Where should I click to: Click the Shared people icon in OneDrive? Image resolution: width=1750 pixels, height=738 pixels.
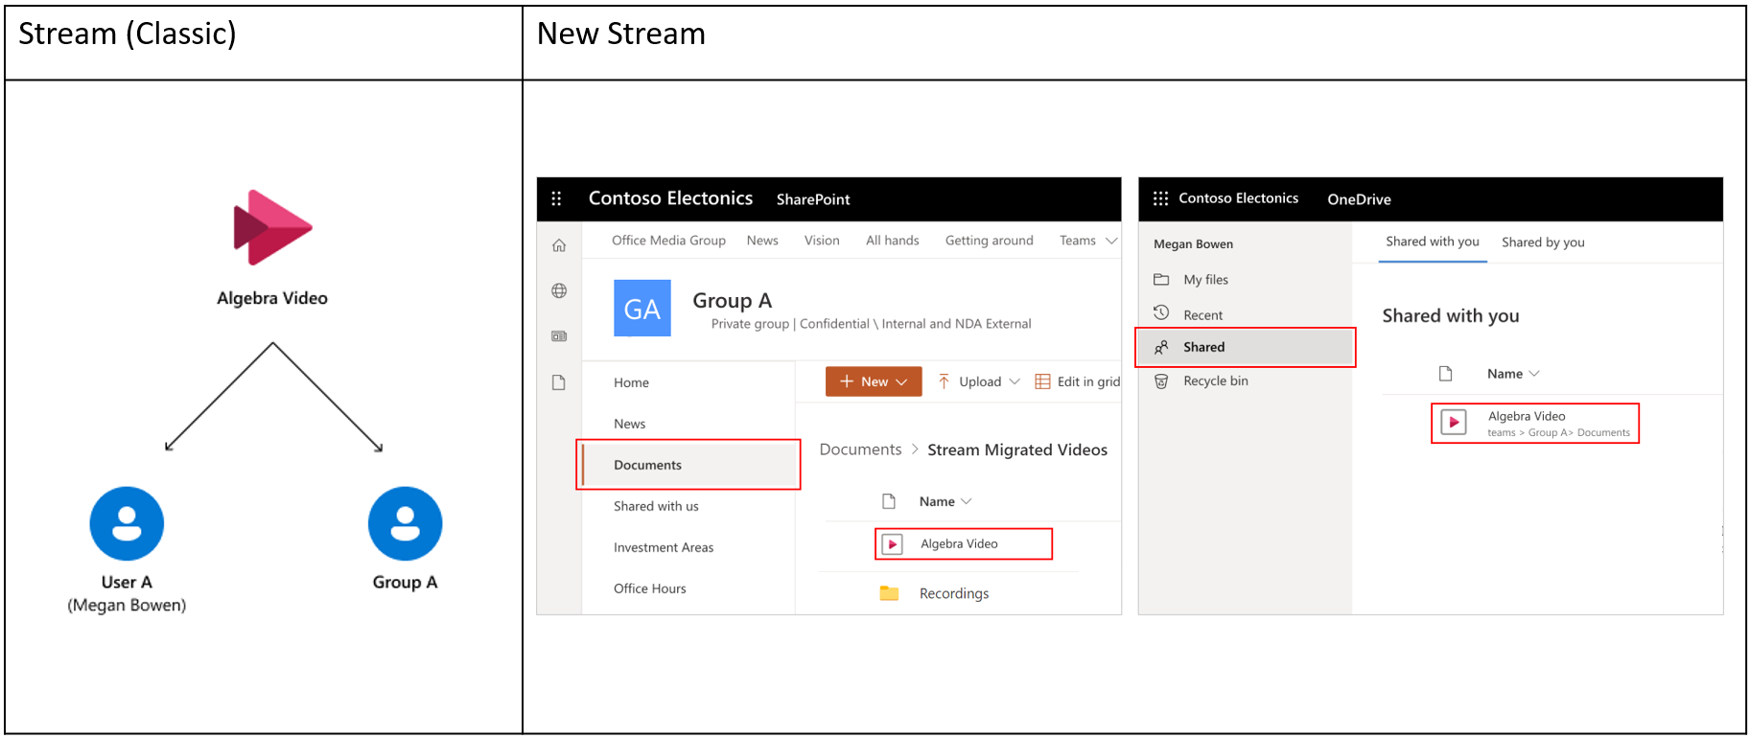point(1161,347)
